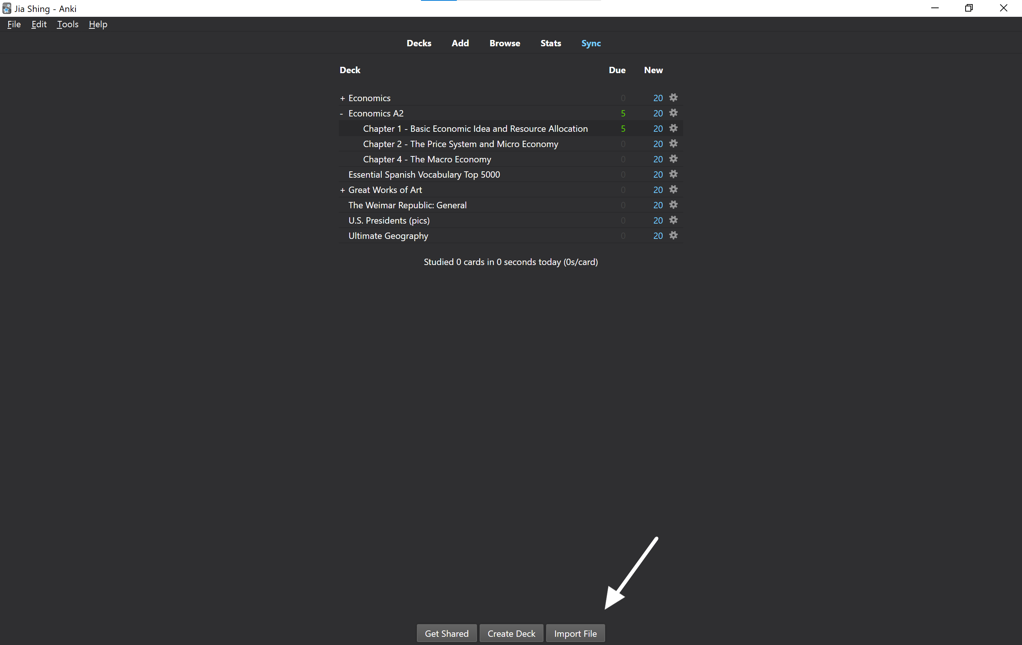
Task: Open the Browse window
Action: [x=505, y=43]
